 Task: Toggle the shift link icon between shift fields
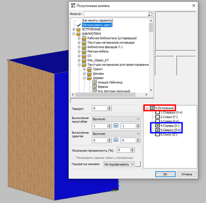tap(116, 140)
